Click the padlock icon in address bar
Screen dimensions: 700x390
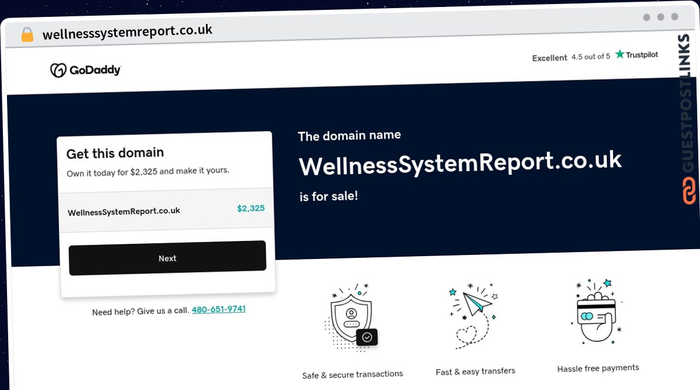27,35
